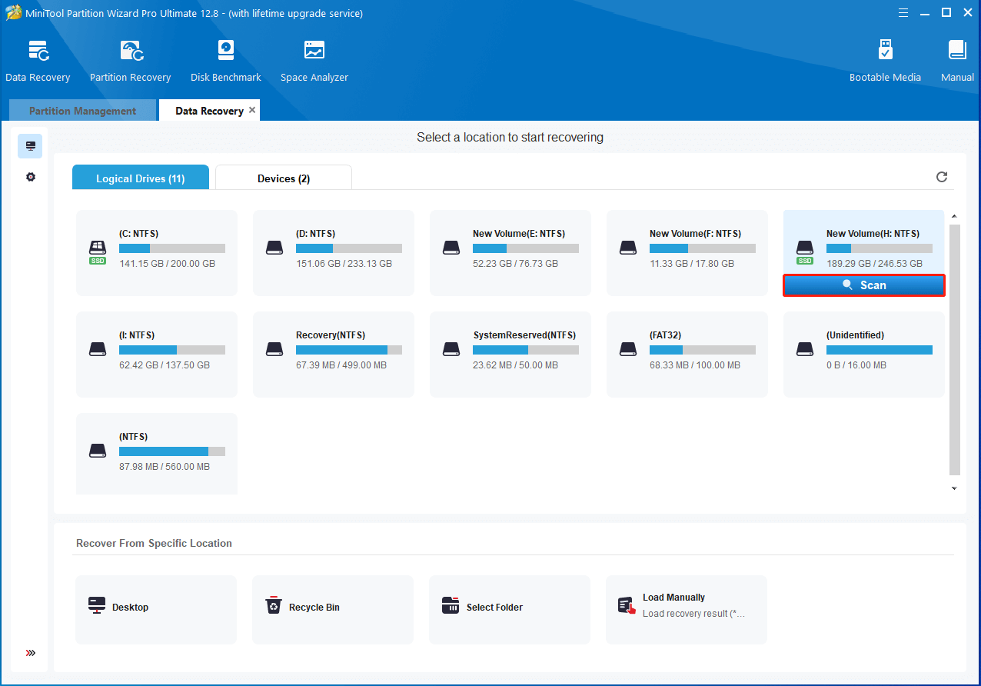Open the Space Analyzer tool
The height and width of the screenshot is (686, 981).
[314, 61]
